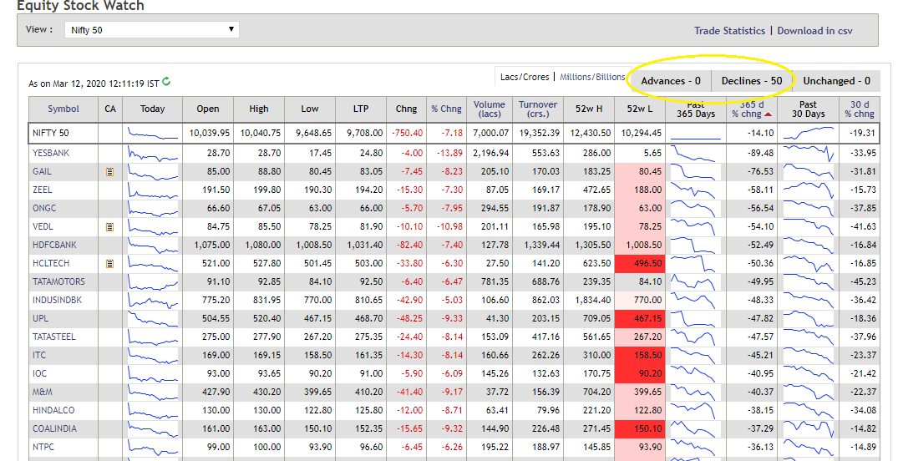Open the INDUSINDBK stock link

click(57, 301)
